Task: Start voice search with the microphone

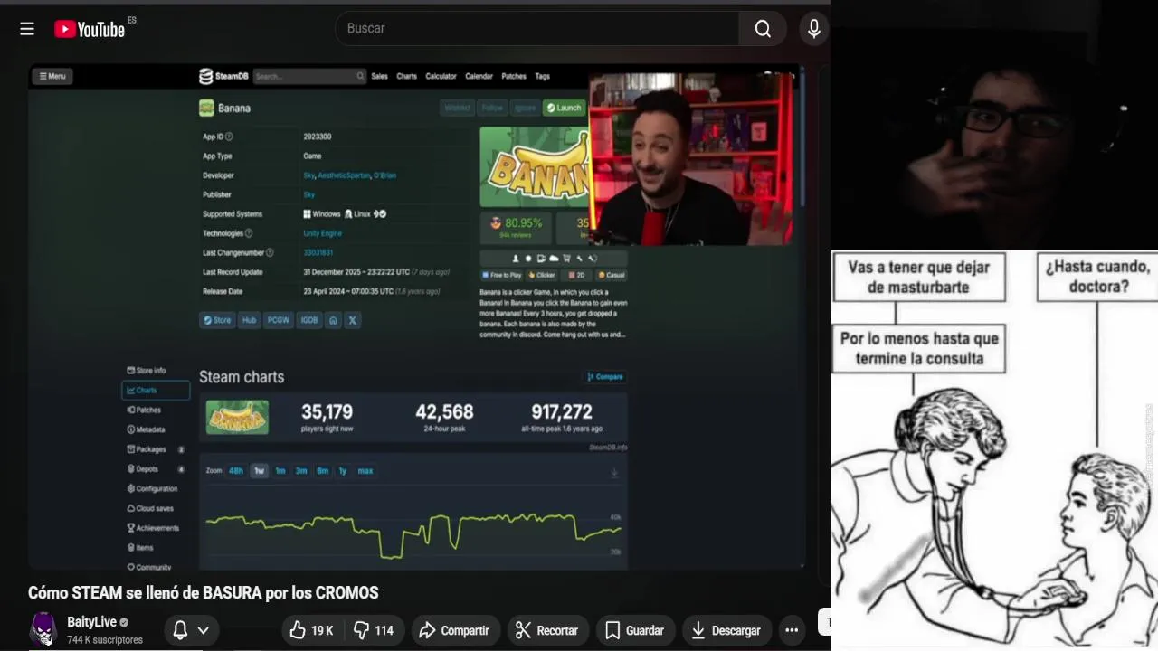Action: 814,28
